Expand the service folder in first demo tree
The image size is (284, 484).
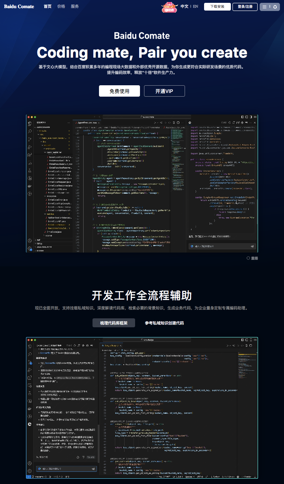point(49,214)
